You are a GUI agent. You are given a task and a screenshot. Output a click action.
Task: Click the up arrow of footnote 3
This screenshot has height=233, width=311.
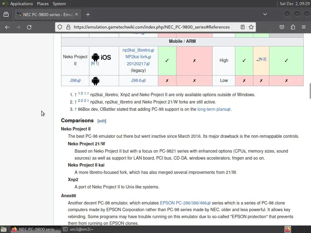pyautogui.click(x=76, y=109)
